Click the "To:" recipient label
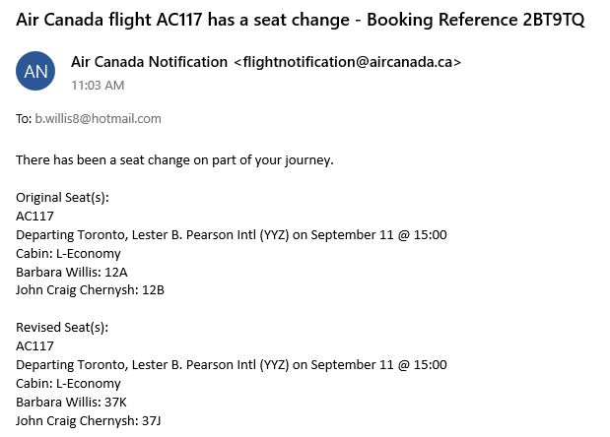The width and height of the screenshot is (610, 437). [x=25, y=119]
